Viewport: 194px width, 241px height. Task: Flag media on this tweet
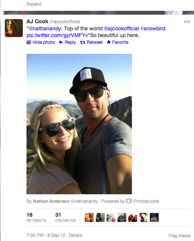coord(179,236)
